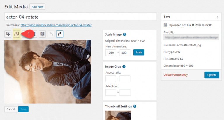Click the grayed-out Undo arrow icon
This screenshot has width=224, height=120.
pyautogui.click(x=51, y=34)
